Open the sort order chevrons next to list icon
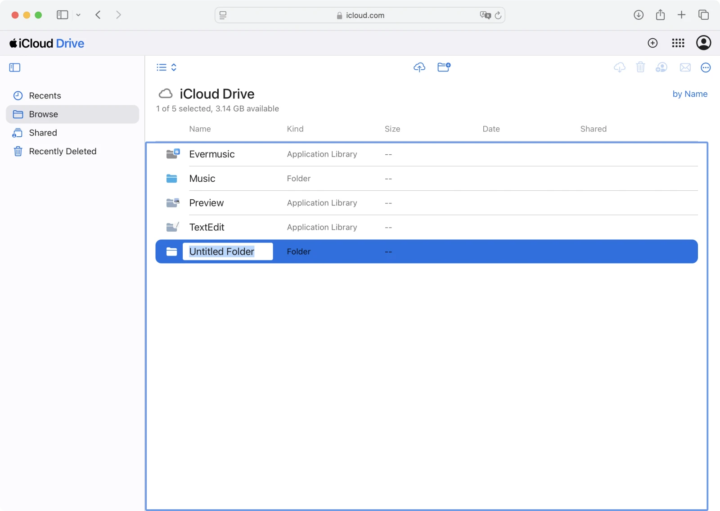720x511 pixels. click(173, 67)
